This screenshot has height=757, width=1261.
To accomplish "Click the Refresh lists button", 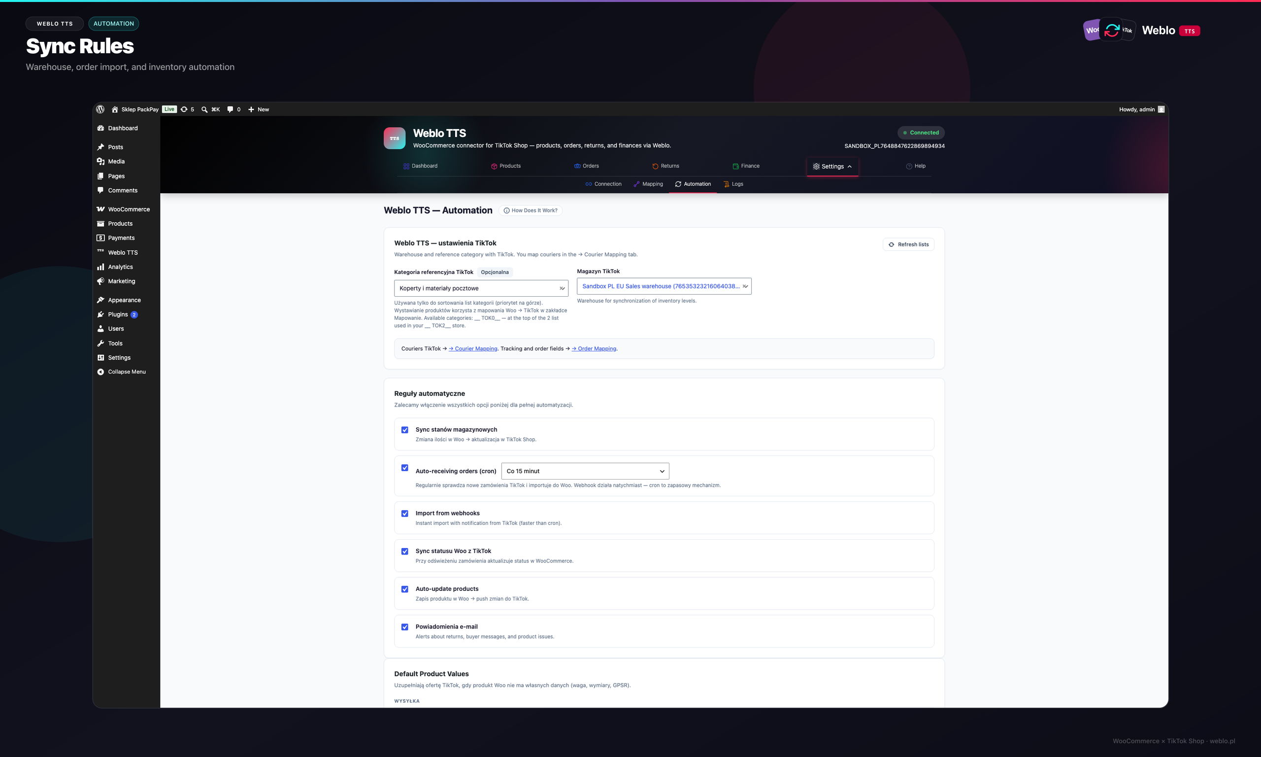I will tap(908, 244).
